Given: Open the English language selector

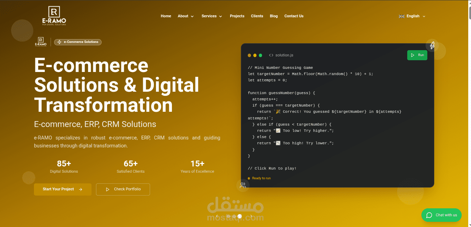Looking at the screenshot, I should tap(413, 16).
